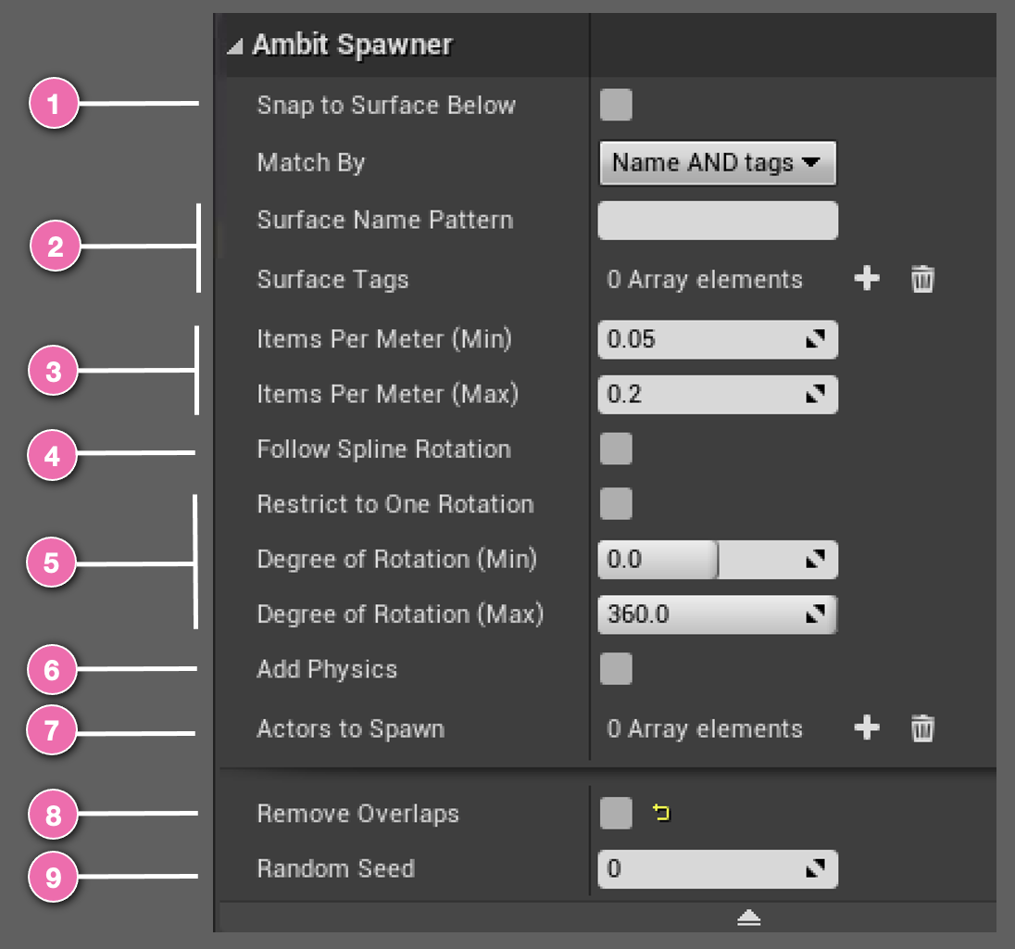This screenshot has height=949, width=1015.
Task: Click the Surface Name Pattern text field
Action: point(717,221)
